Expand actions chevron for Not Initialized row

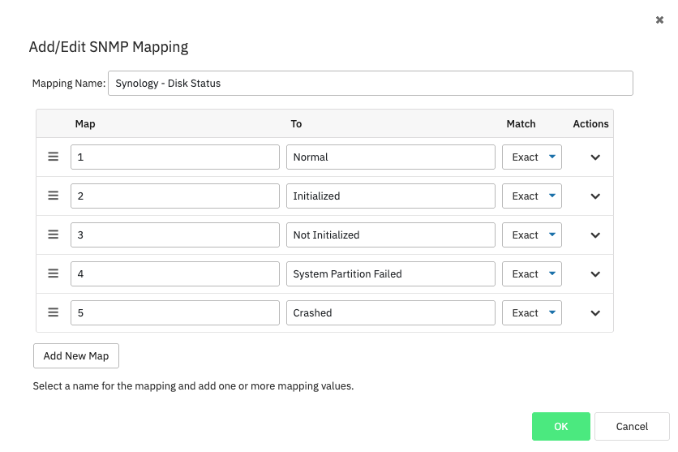(595, 235)
